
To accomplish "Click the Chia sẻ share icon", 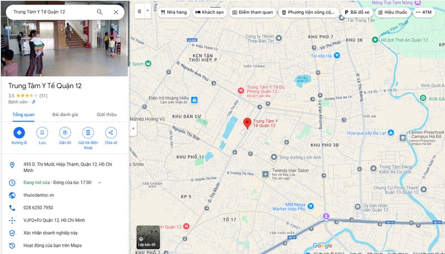I will [111, 132].
